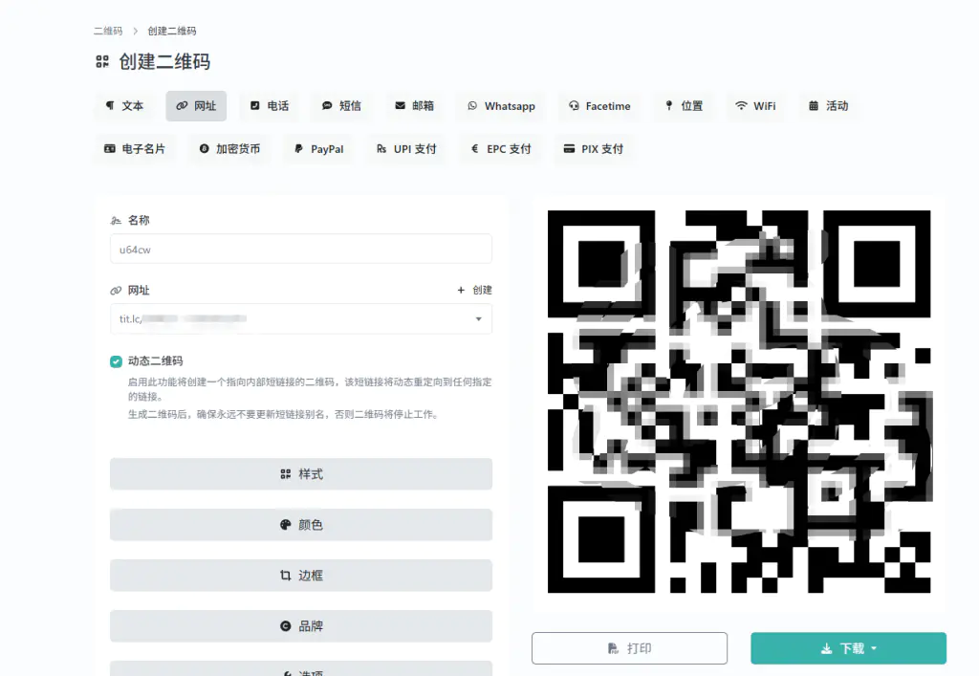禁用动态二维码选项

coord(118,360)
